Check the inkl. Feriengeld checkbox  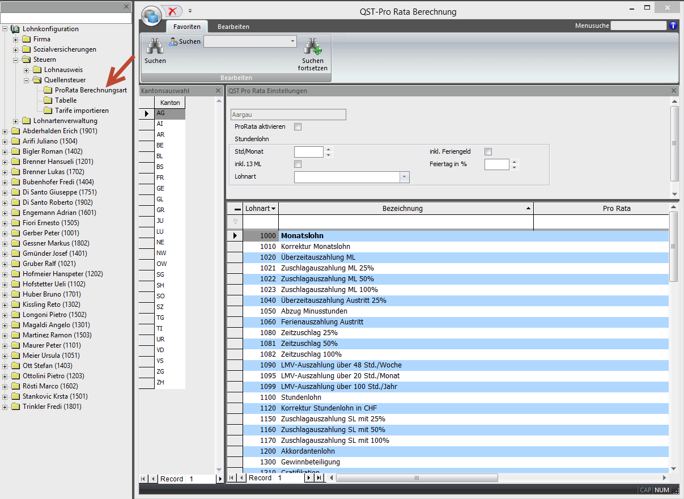488,151
